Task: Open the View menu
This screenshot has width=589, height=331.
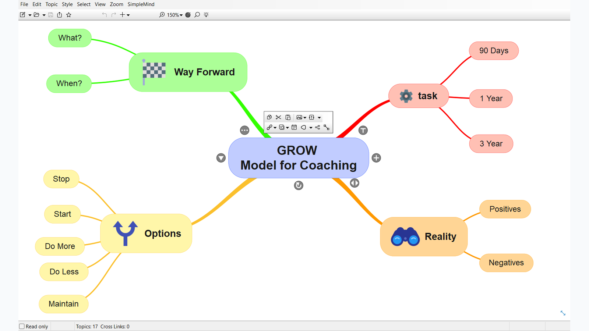Action: pos(100,4)
